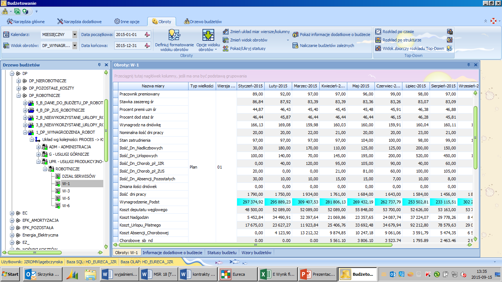Screen dimensions: 502x282
Task: Switch to Narzędzia dodatkowe ribbon tab
Action: point(79,22)
